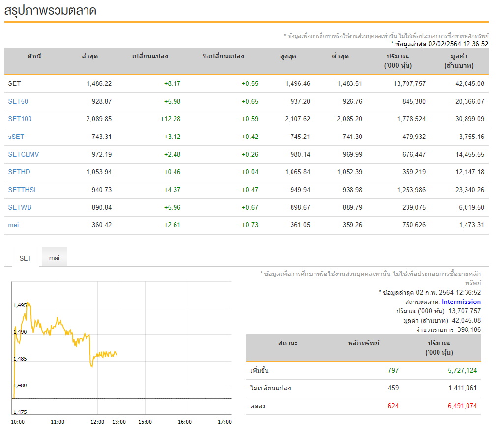Click SETTHSI value 23,340.26
Screen dimensions: 496x439
click(470, 190)
